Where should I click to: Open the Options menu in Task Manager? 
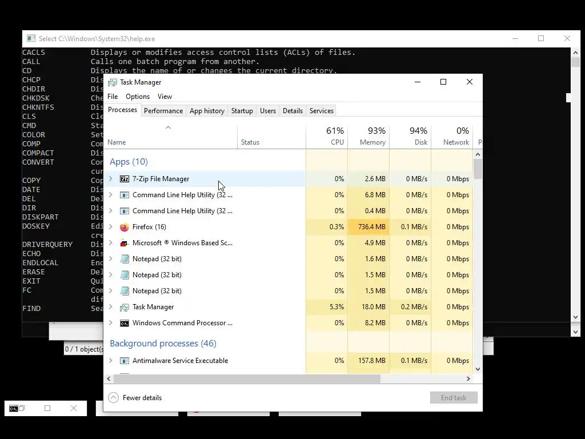coord(138,96)
